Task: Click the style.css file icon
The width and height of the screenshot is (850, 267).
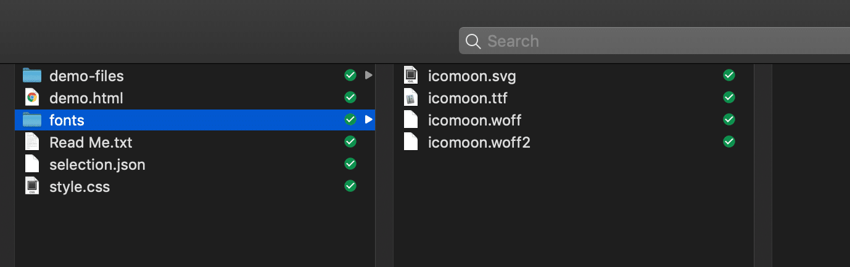Action: (32, 186)
